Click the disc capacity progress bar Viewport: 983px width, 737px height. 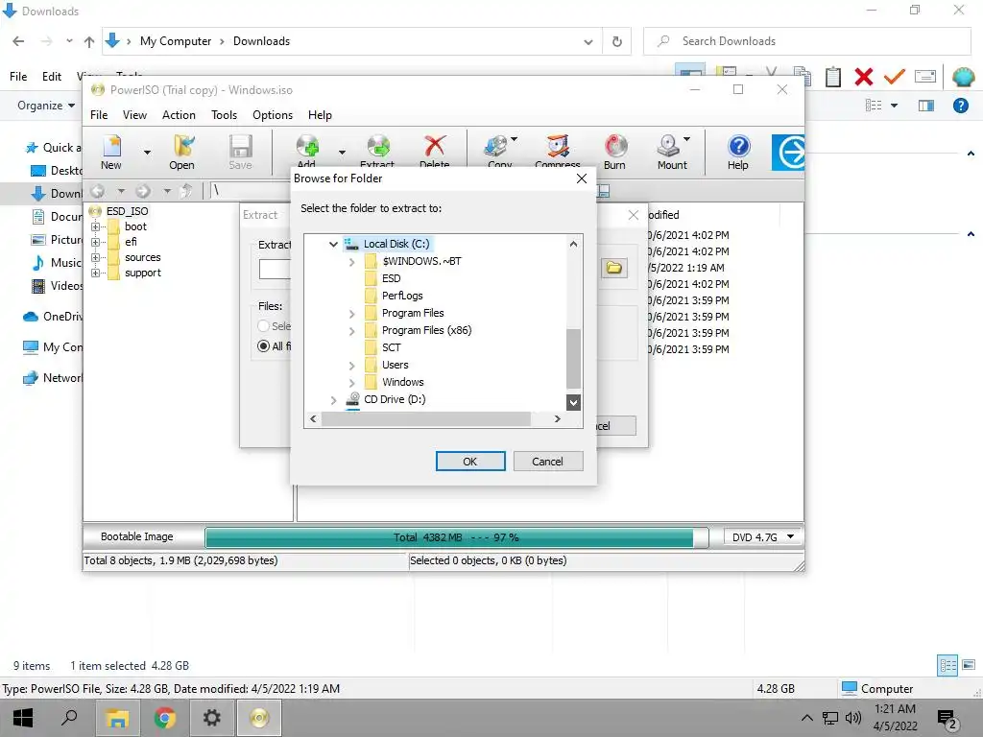(456, 537)
